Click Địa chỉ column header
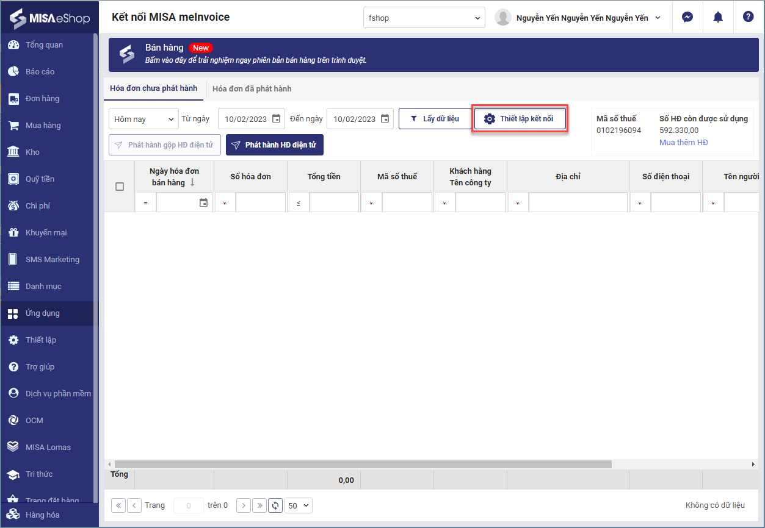The width and height of the screenshot is (765, 528). [568, 177]
